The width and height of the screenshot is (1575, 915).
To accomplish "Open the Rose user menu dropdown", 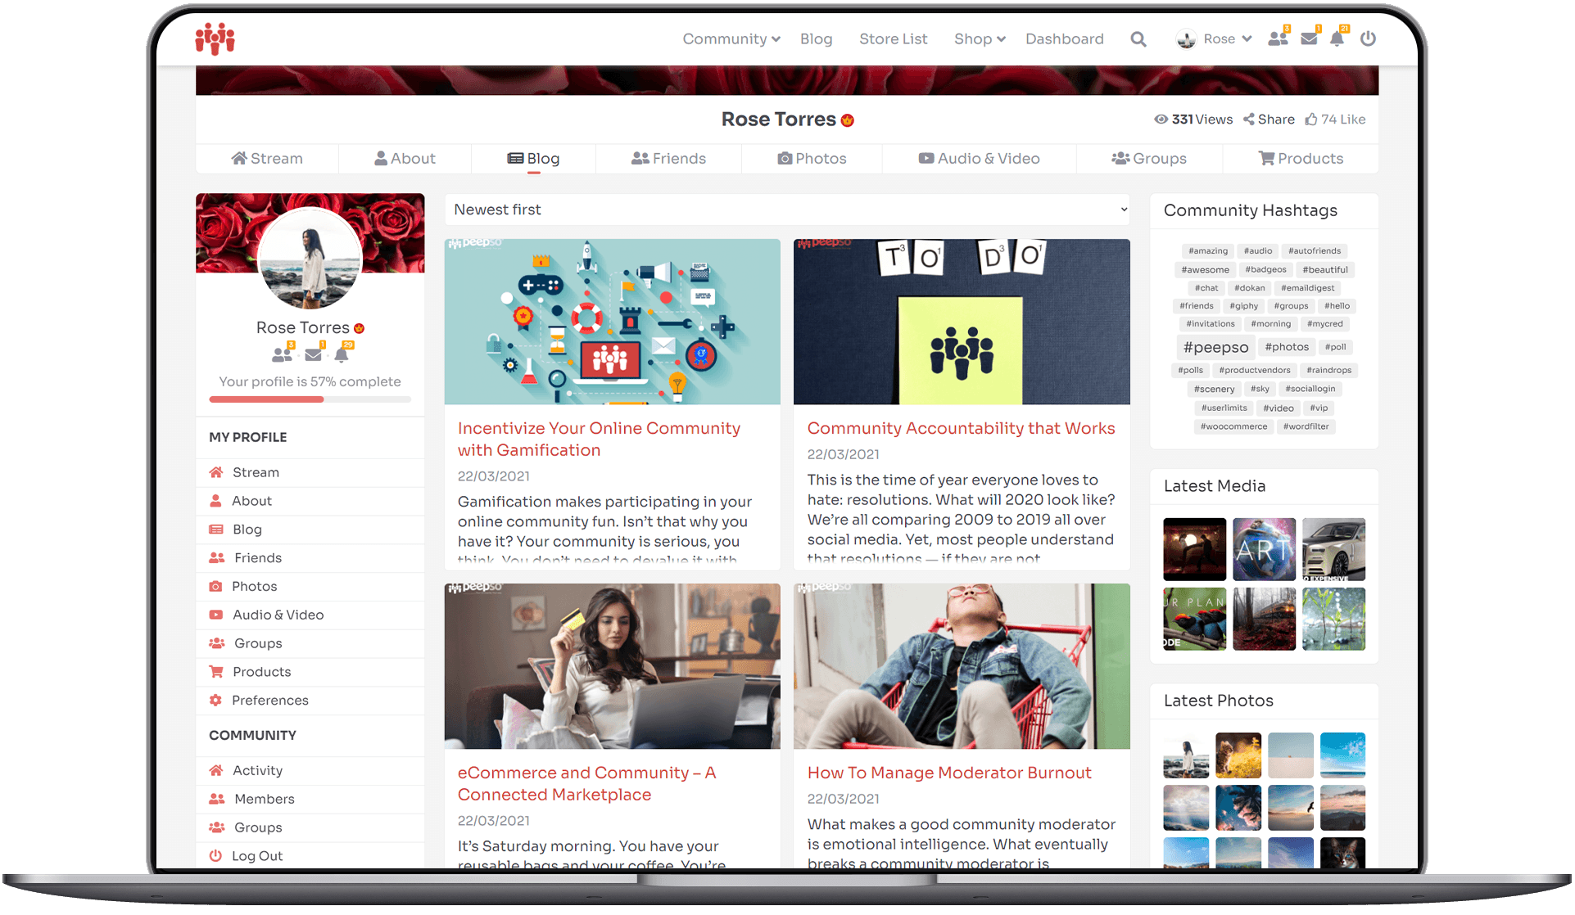I will click(1215, 39).
